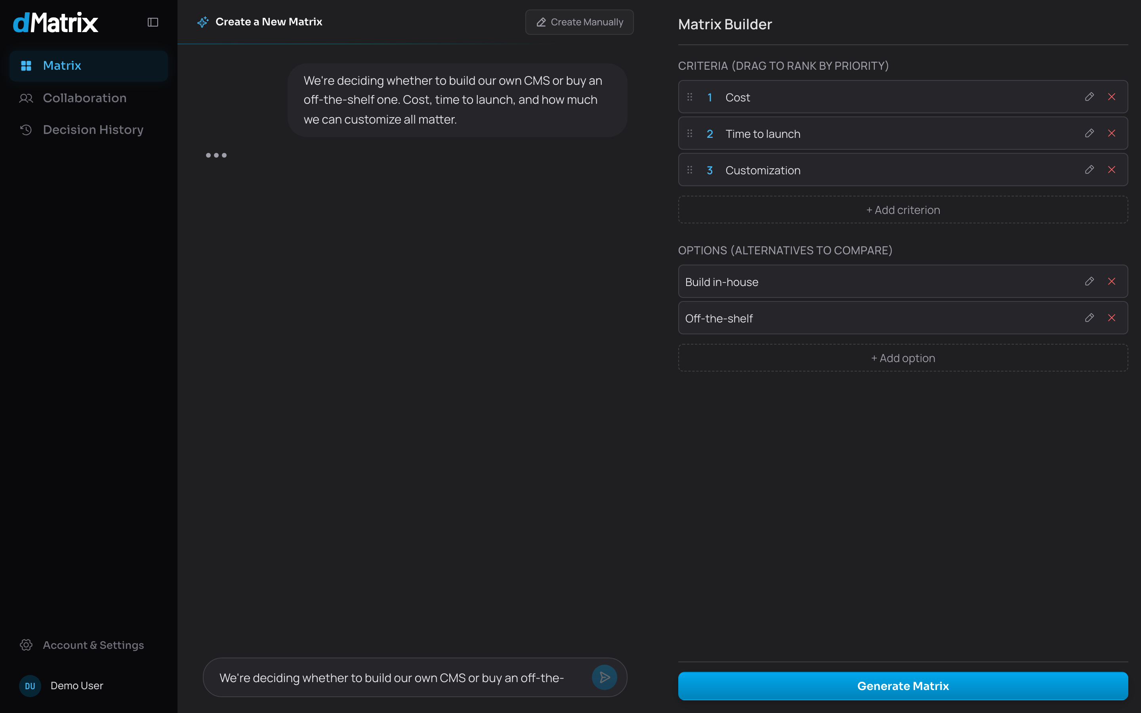This screenshot has width=1141, height=713.
Task: Click the number 3 rank badge
Action: click(709, 170)
